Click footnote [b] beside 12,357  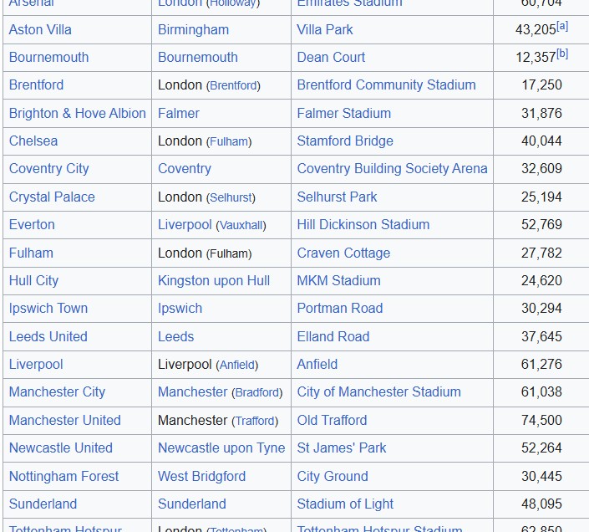pyautogui.click(x=562, y=54)
